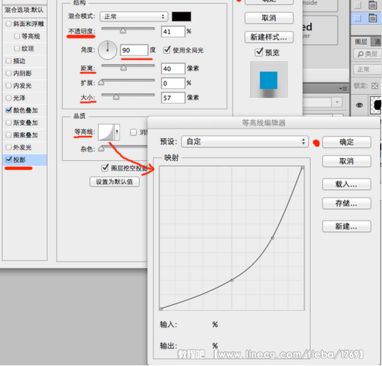Select the highlighted history state's document icon
The image size is (382, 366).
click(372, 18)
